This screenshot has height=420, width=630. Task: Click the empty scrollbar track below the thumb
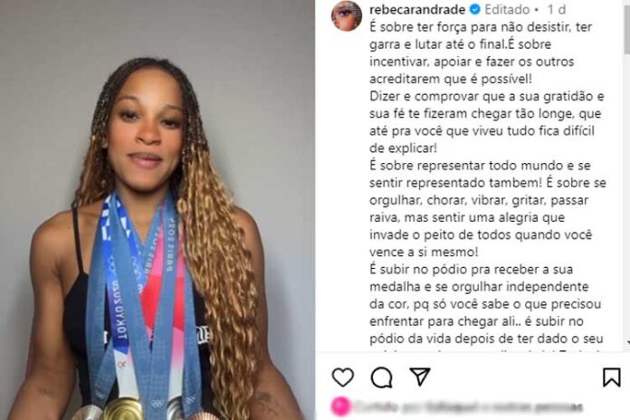tap(627, 197)
